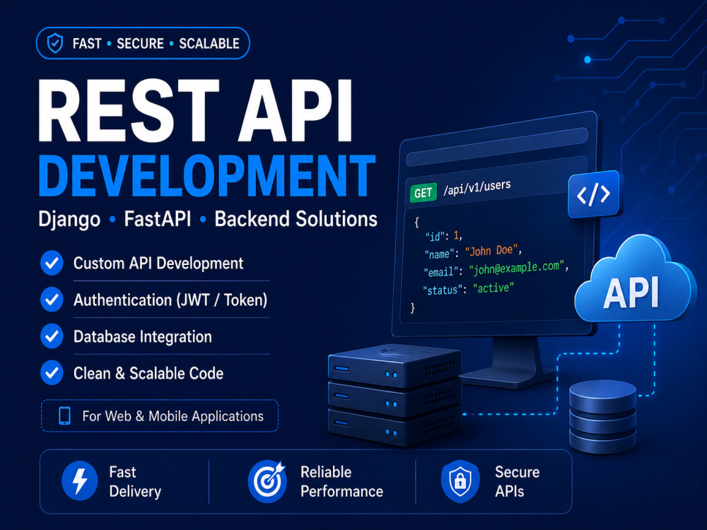The width and height of the screenshot is (707, 530).
Task: Click the "John Doe" name value
Action: 493,251
